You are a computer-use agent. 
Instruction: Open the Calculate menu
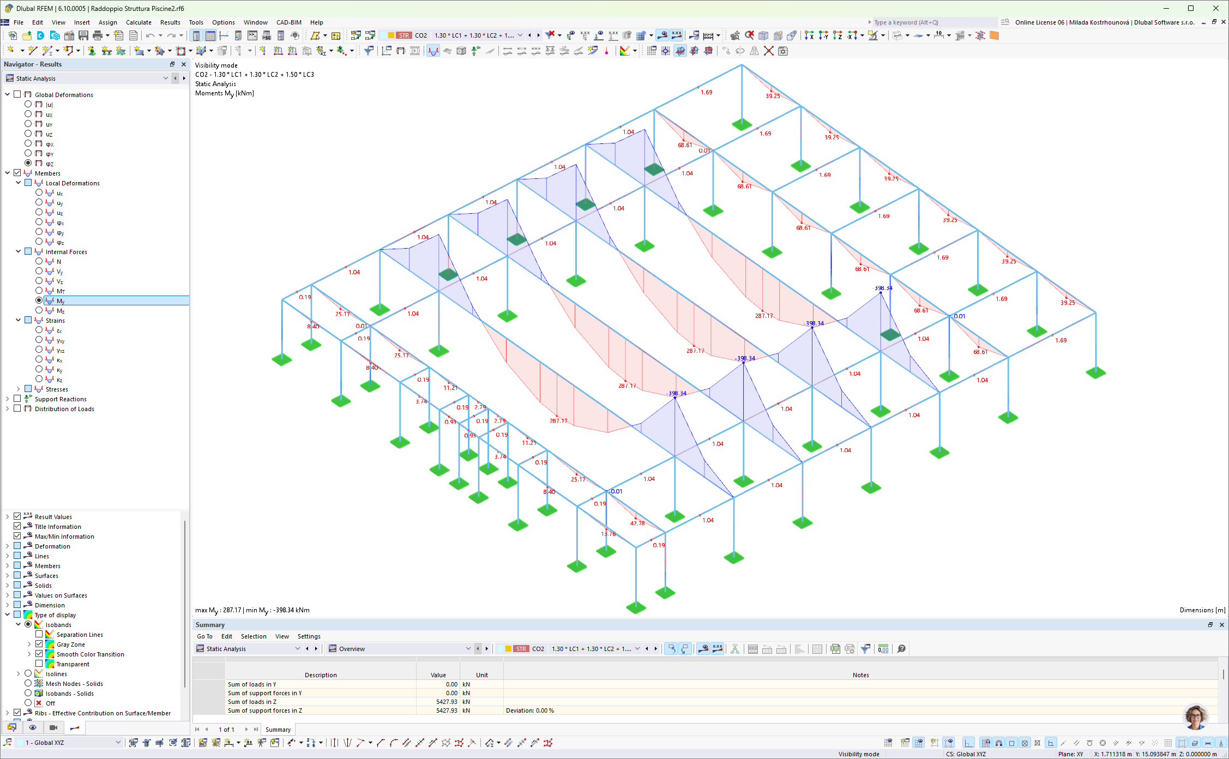[139, 22]
